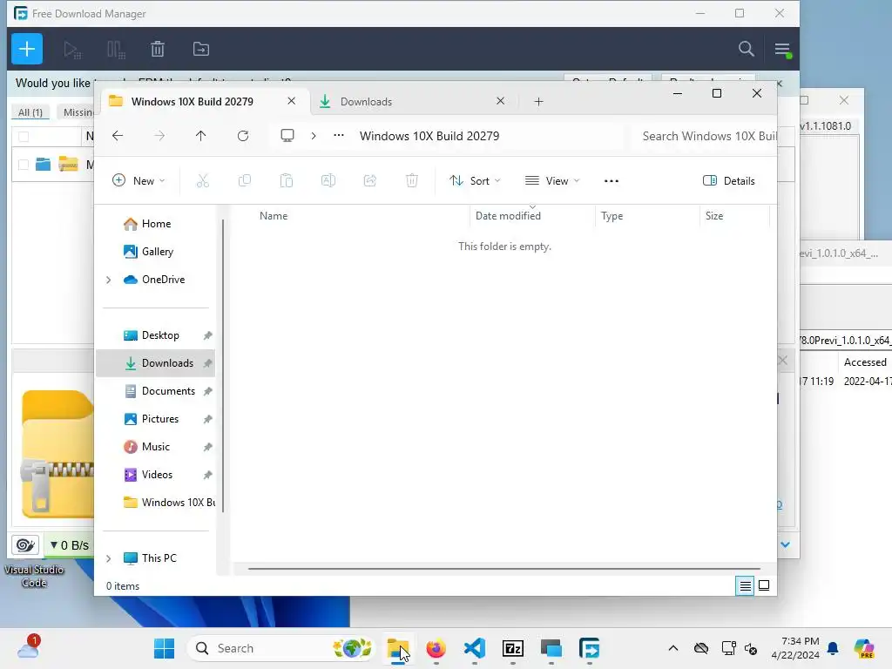The width and height of the screenshot is (892, 669).
Task: Click the trash delete icon in FDM toolbar
Action: point(158,50)
